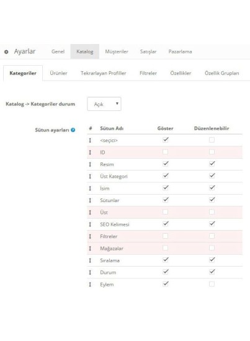Click the drag handle beside SEO Kelimesi
The width and height of the screenshot is (250, 341).
[90, 224]
